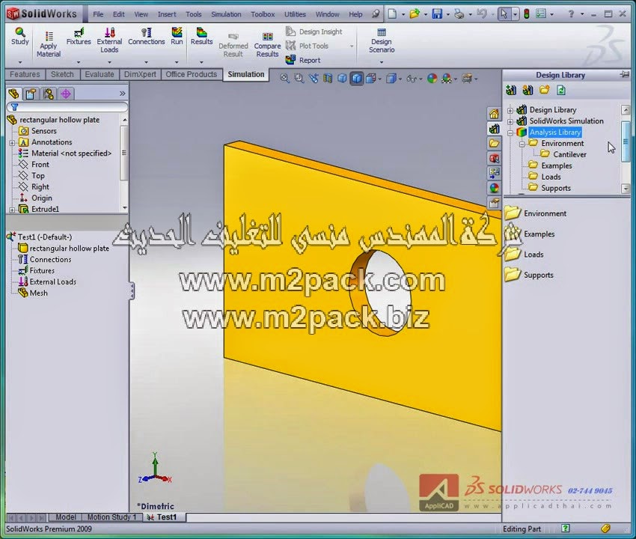This screenshot has height=539, width=636.
Task: Expand Extrude1 feature node
Action: tap(12, 210)
